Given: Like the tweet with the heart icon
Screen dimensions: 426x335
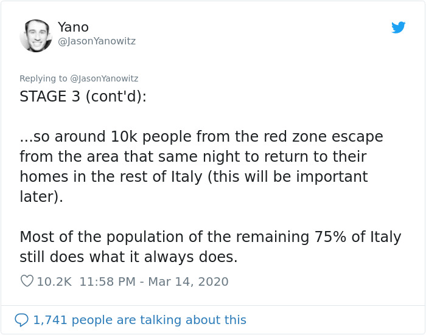Looking at the screenshot, I should 27,281.
